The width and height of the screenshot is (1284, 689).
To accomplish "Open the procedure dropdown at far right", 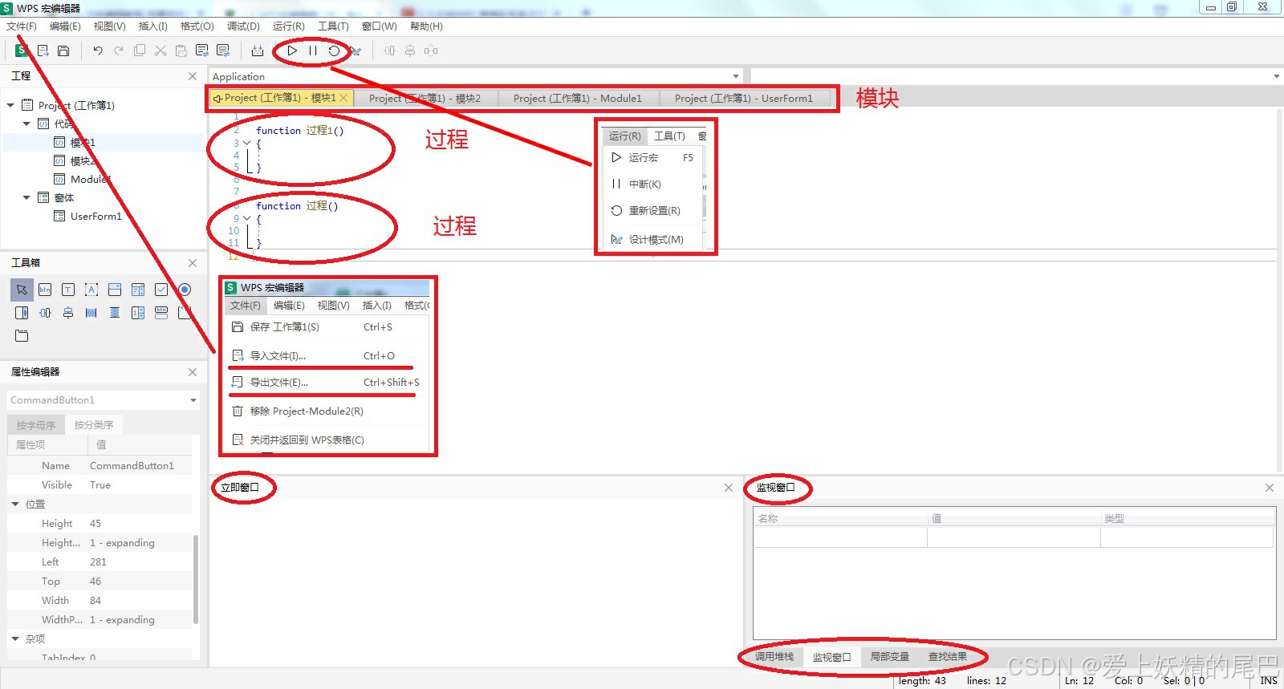I will 1276,76.
